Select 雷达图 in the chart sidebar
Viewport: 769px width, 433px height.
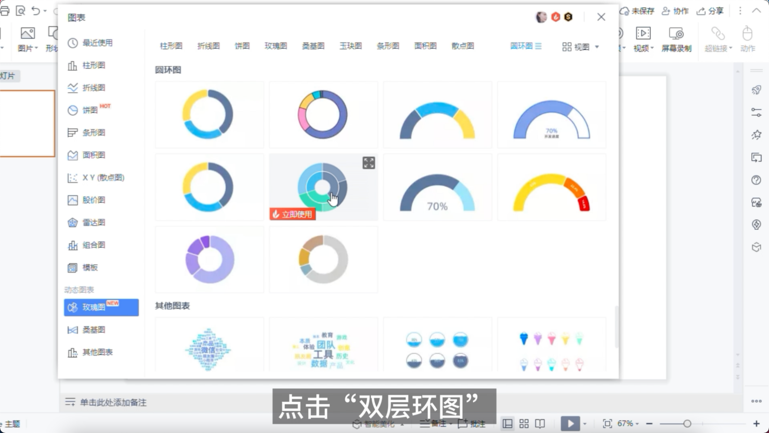click(86, 222)
